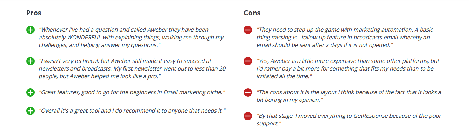Click green plus icon beside 'Overall great tool' quote
Screen dimensions: 469x140
[30, 111]
